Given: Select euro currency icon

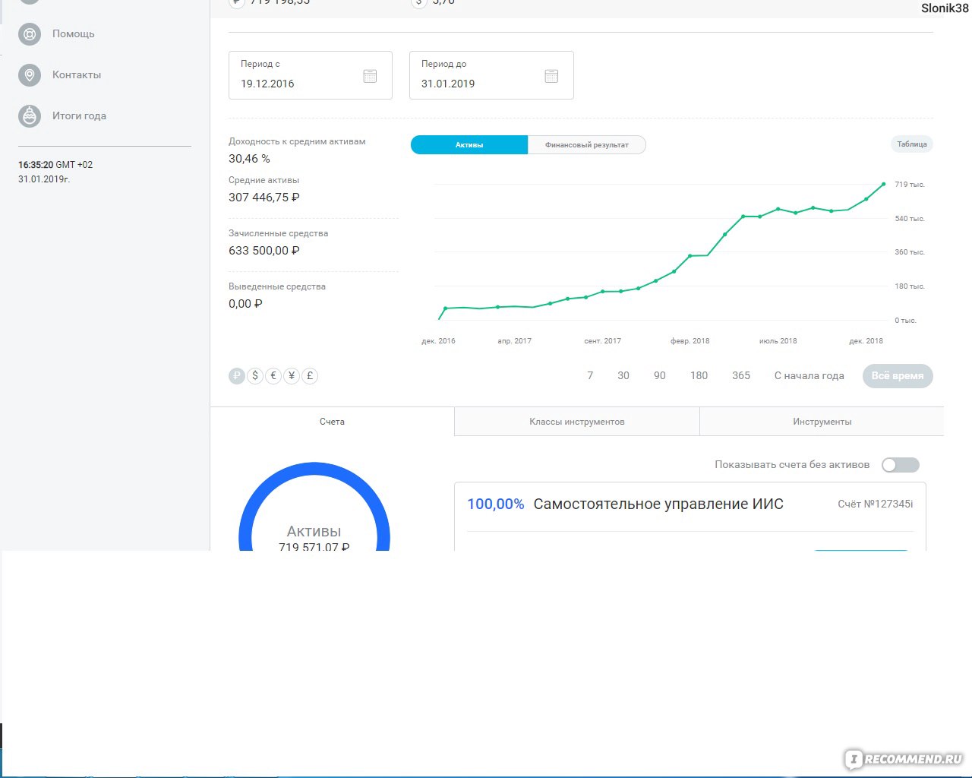Looking at the screenshot, I should (273, 376).
